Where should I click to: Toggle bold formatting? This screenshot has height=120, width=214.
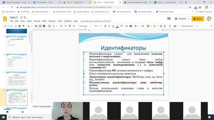click(105, 26)
